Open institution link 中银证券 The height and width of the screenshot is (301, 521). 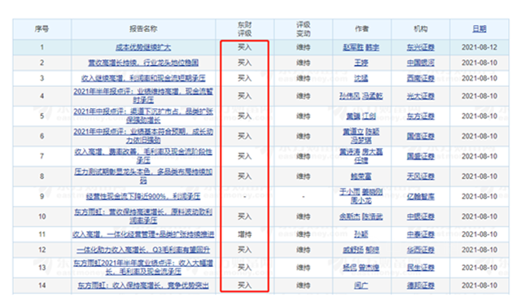click(421, 216)
